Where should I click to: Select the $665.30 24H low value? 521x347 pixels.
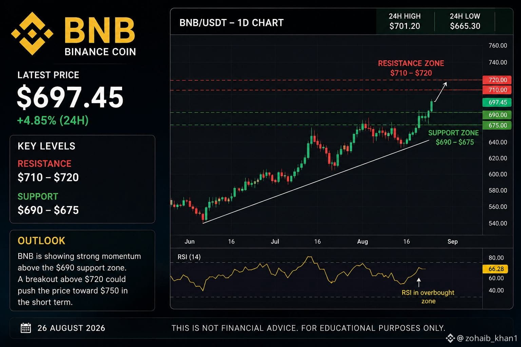[465, 26]
